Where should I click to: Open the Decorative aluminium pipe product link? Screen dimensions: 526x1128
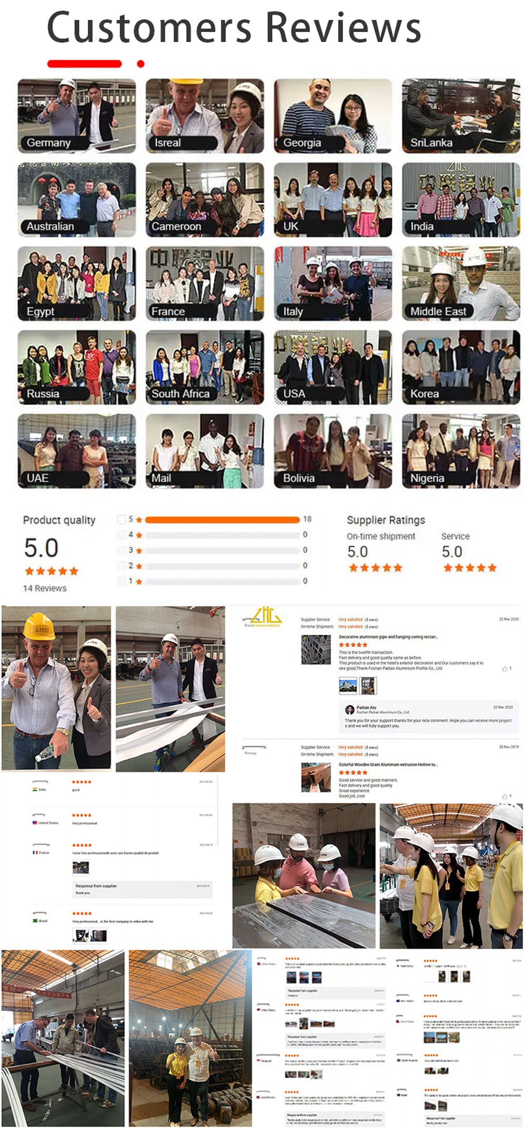point(388,637)
